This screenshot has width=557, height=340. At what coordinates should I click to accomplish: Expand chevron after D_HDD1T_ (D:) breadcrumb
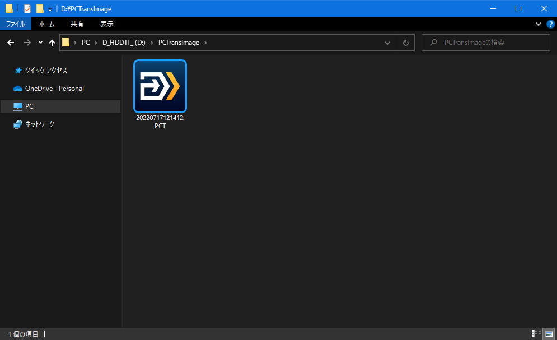pyautogui.click(x=152, y=43)
